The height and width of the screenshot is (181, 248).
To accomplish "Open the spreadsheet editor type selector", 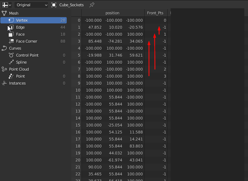I will (7, 5).
